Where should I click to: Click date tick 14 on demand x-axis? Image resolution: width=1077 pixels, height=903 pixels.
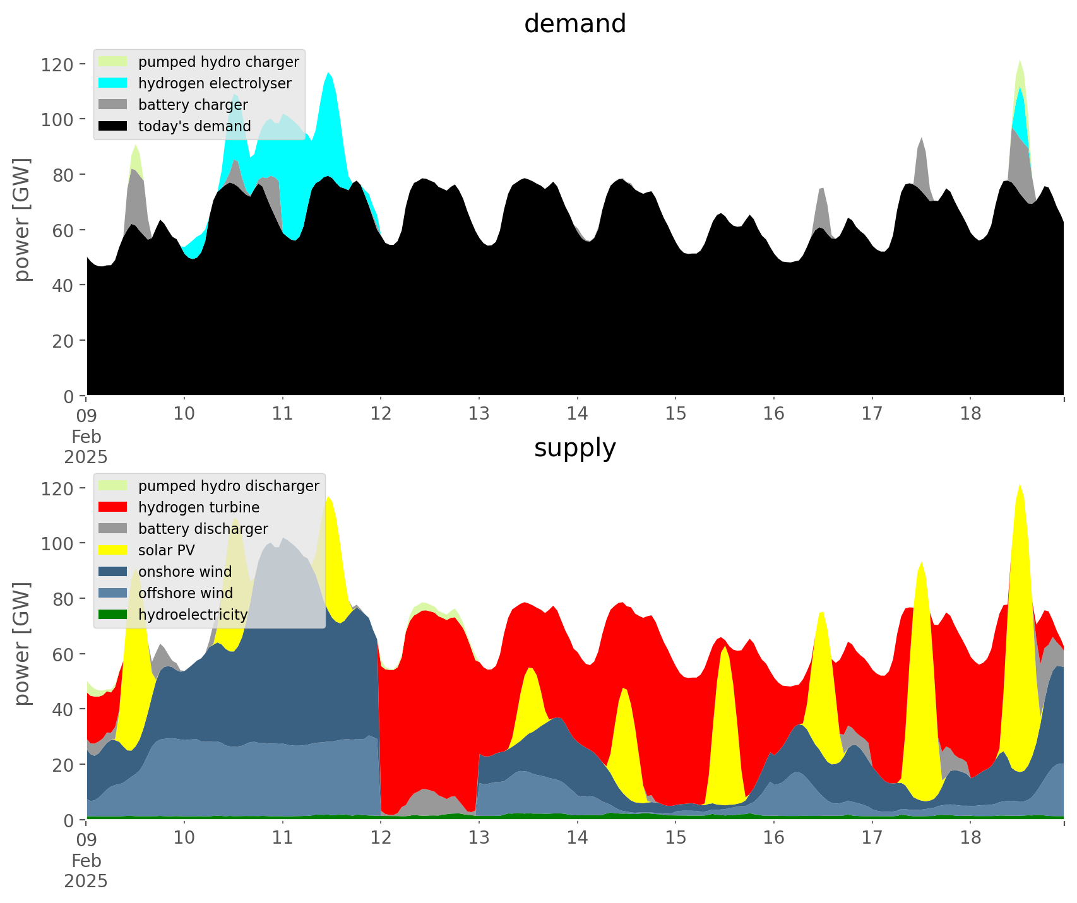pyautogui.click(x=577, y=414)
